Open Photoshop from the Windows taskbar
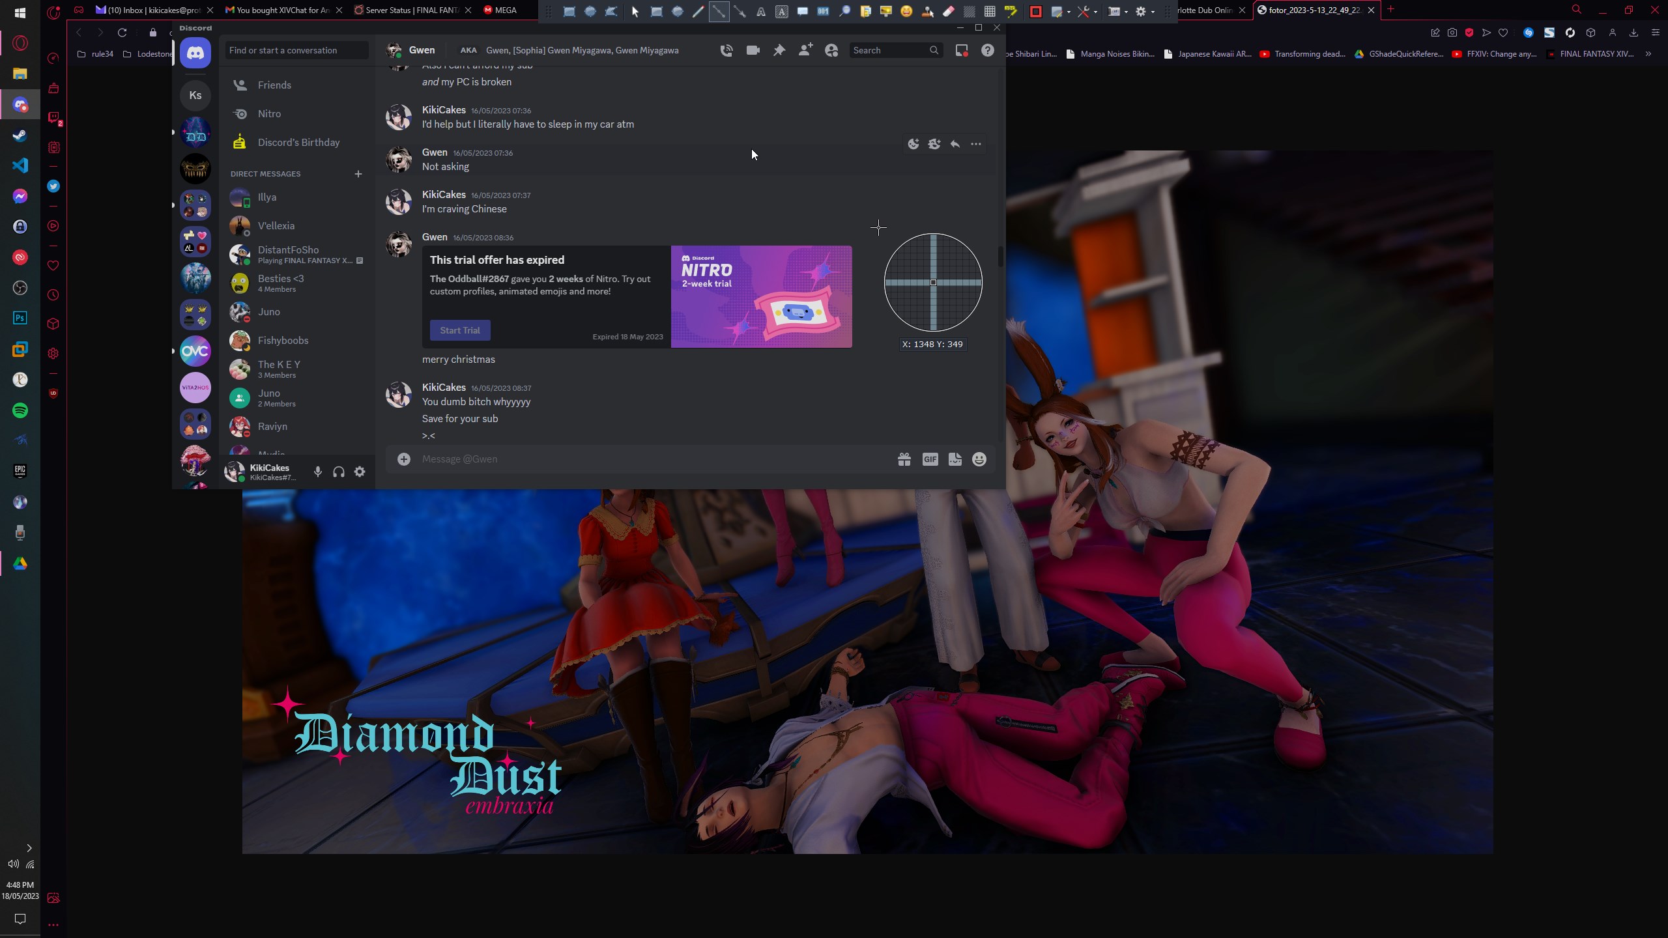The image size is (1668, 938). pyautogui.click(x=20, y=318)
